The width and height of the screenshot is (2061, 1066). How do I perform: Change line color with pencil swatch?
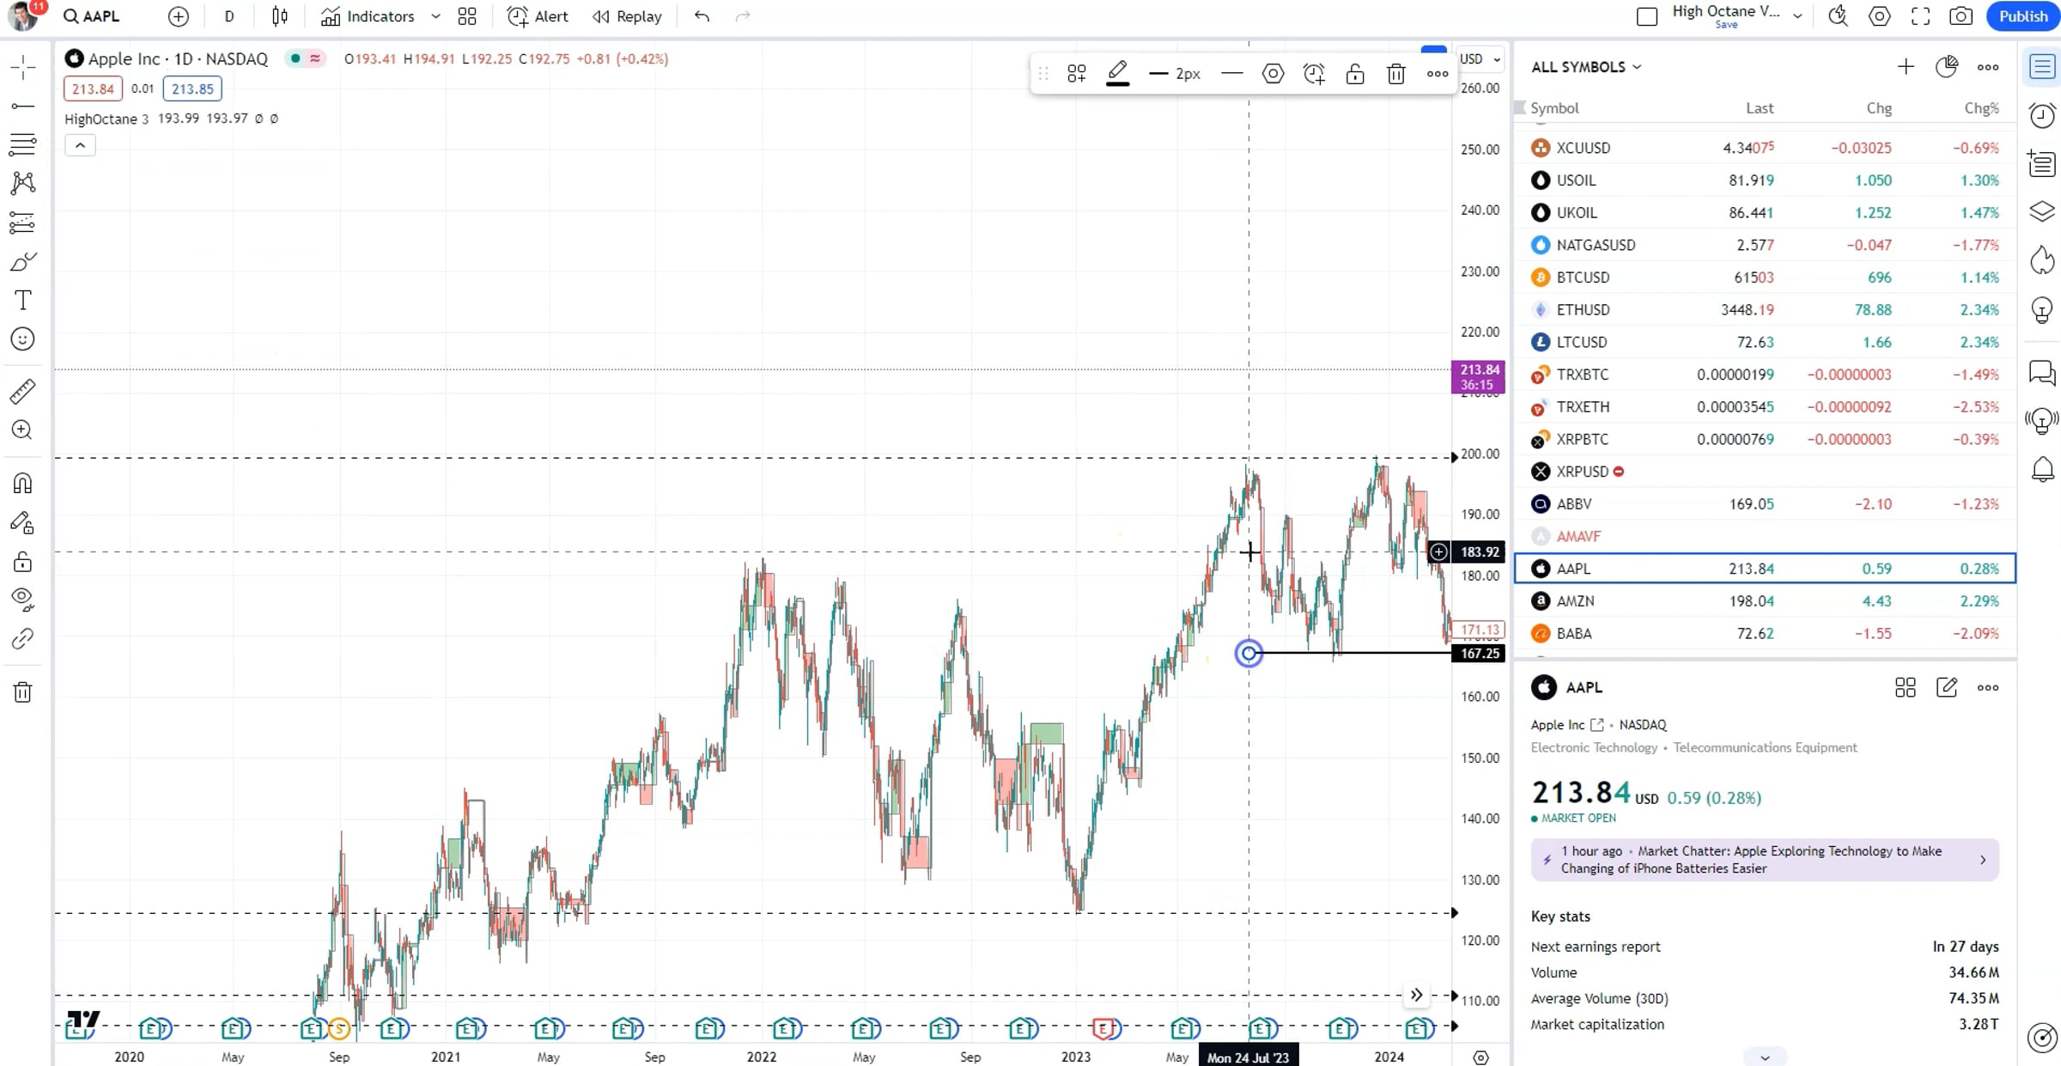click(1117, 74)
